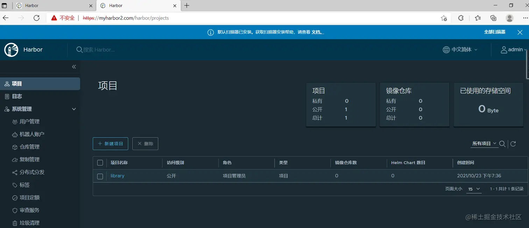The height and width of the screenshot is (228, 529).
Task: Open the 项目 sidebar item
Action: click(40, 84)
